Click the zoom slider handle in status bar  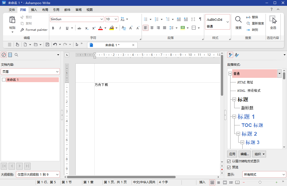click(x=260, y=182)
